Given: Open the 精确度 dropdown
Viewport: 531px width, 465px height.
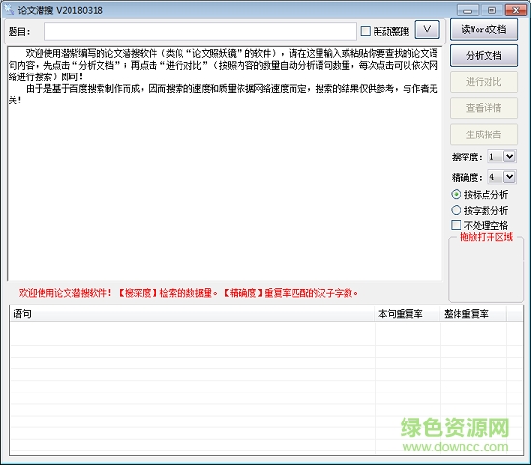Looking at the screenshot, I should [x=509, y=177].
